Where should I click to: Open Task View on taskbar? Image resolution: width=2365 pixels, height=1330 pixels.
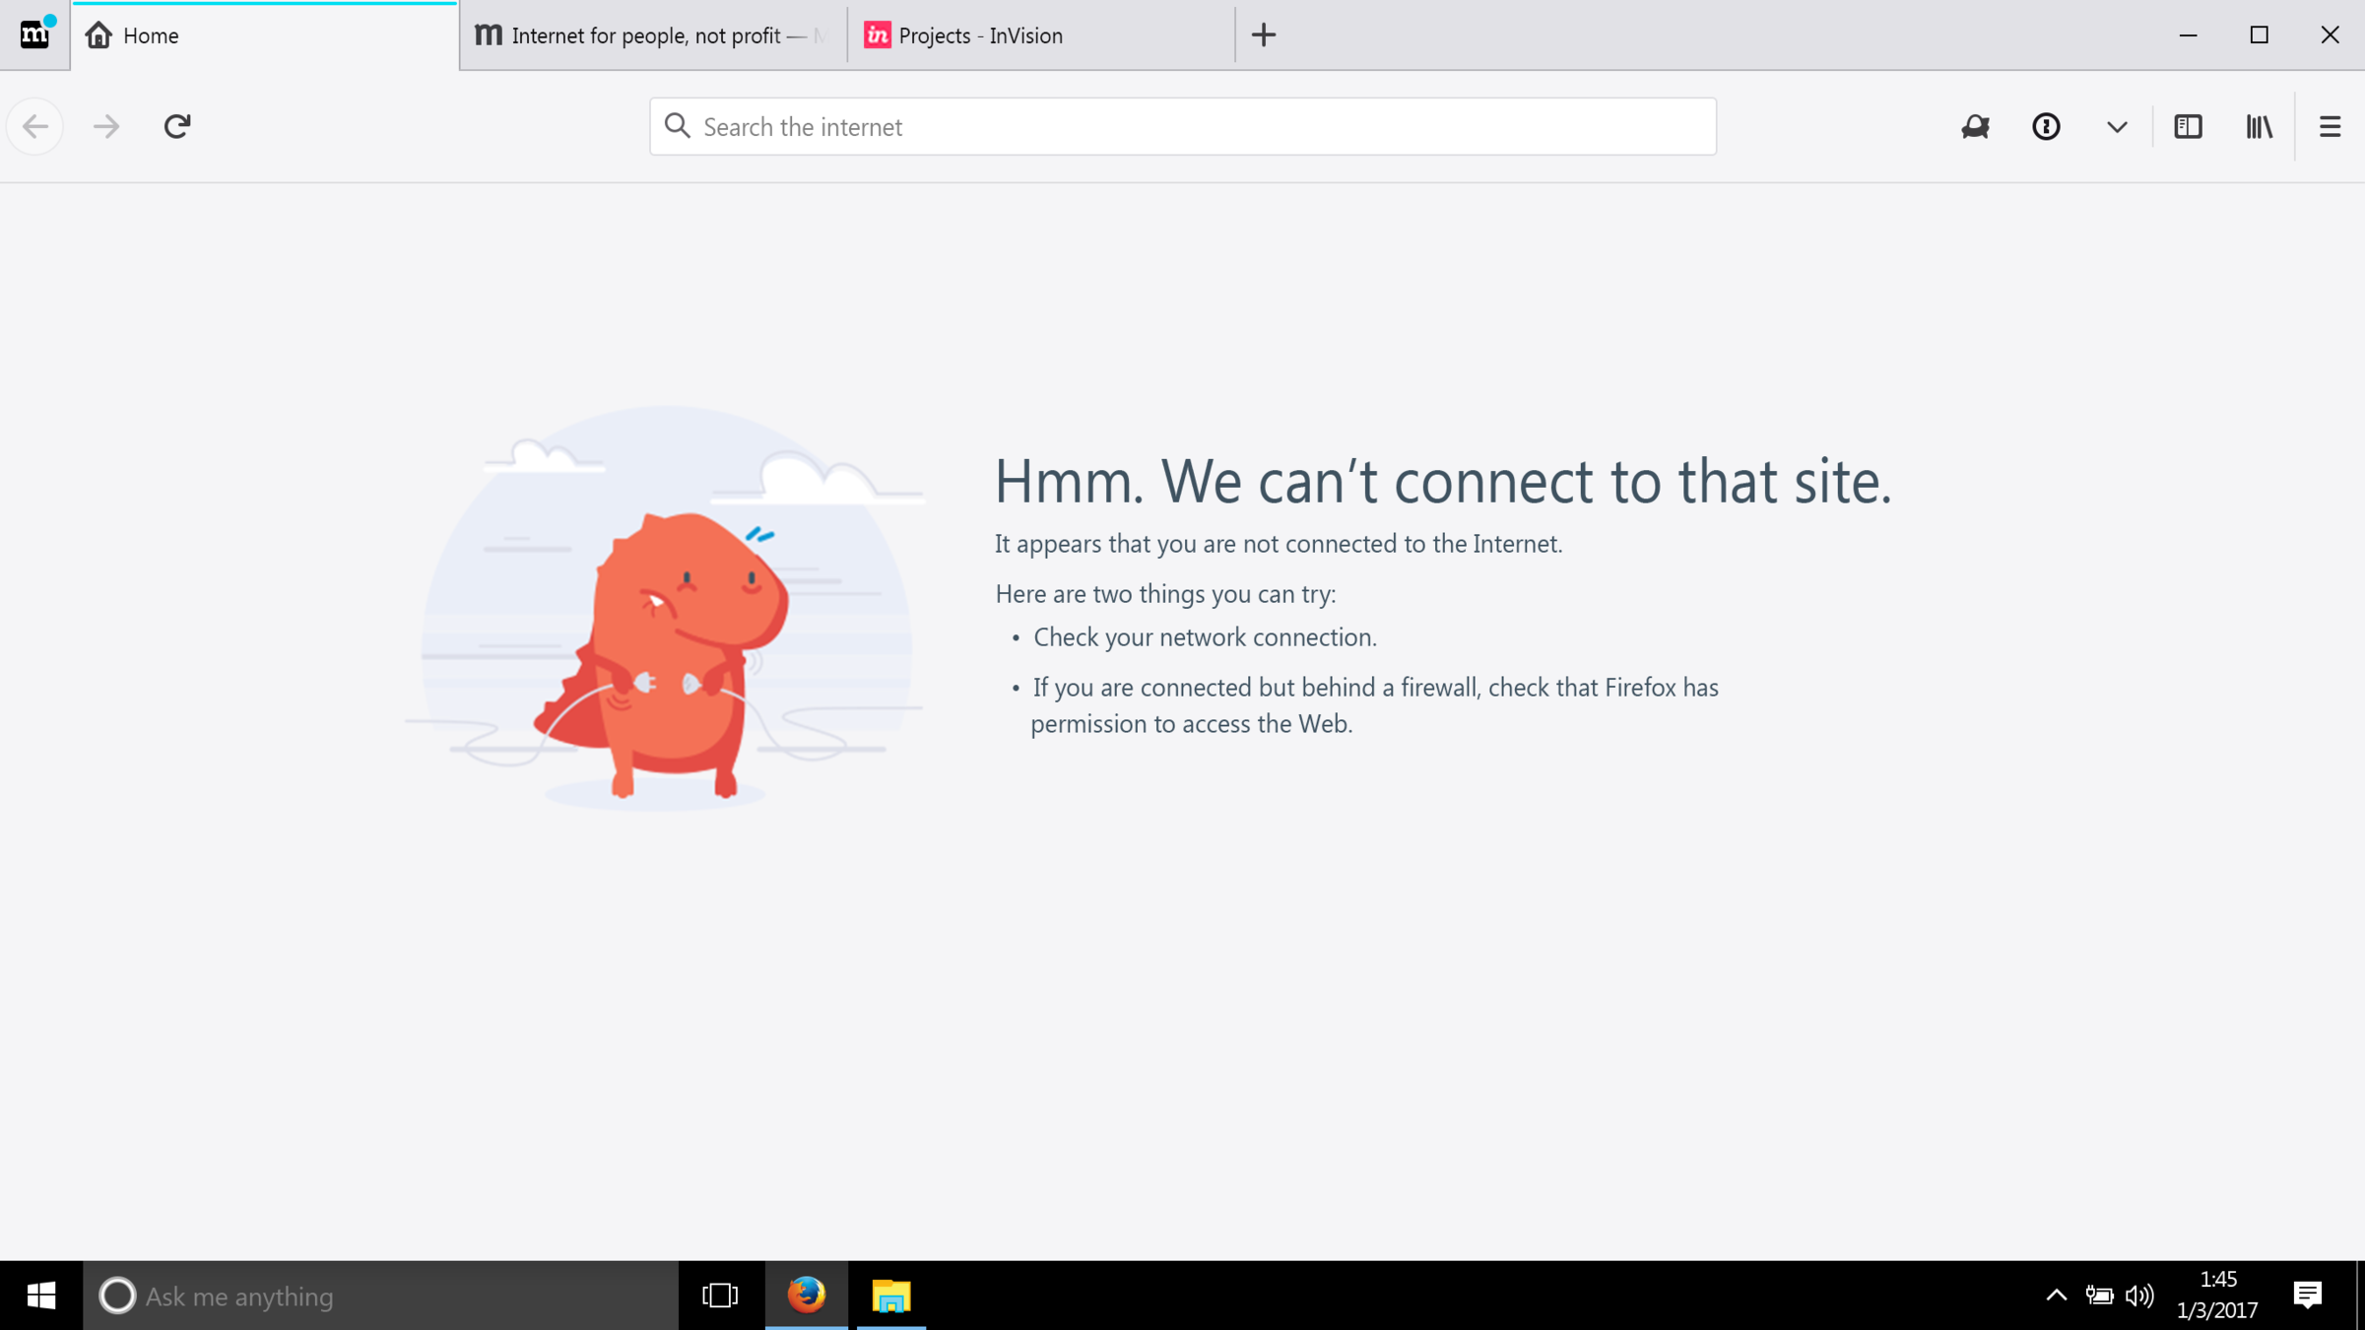click(720, 1296)
